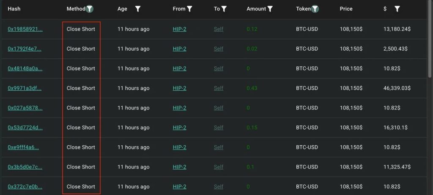Filter the dollar value column
The width and height of the screenshot is (433, 195).
(397, 9)
